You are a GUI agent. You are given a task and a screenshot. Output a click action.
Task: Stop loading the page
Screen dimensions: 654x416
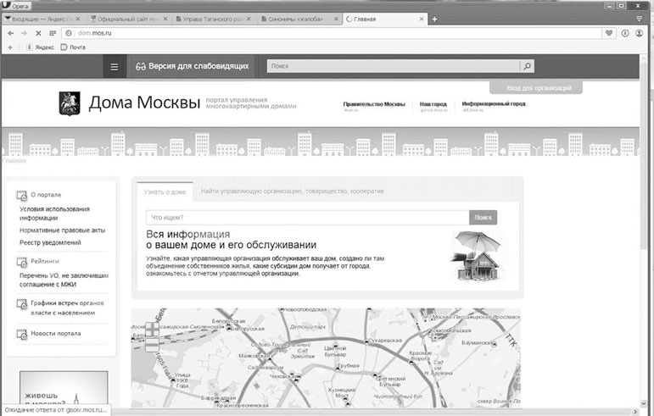(x=38, y=33)
